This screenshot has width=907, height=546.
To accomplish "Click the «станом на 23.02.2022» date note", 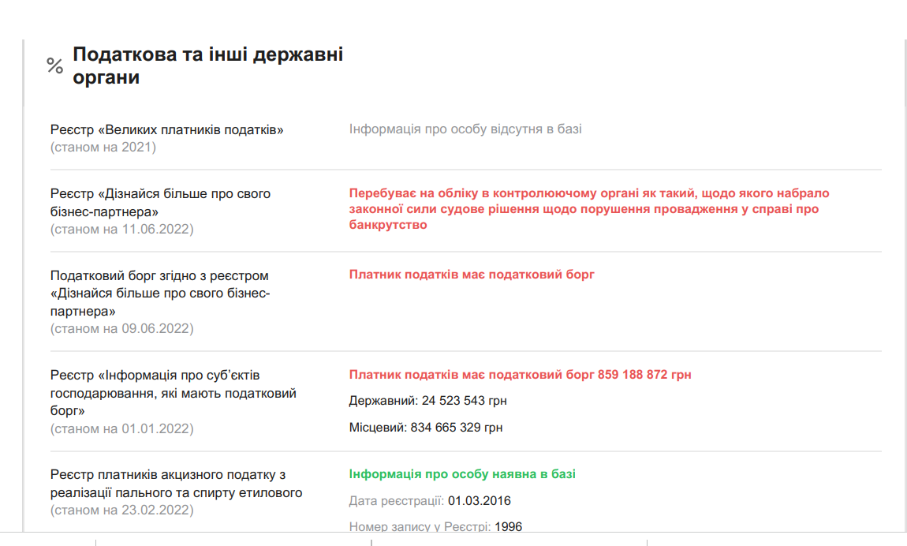I will point(121,510).
